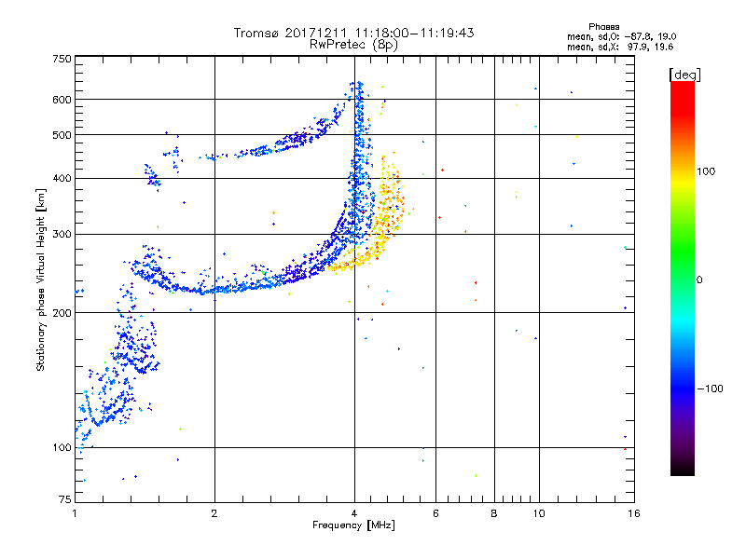The height and width of the screenshot is (559, 746).
Task: Click the y-axis tick label '300'
Action: pos(62,235)
